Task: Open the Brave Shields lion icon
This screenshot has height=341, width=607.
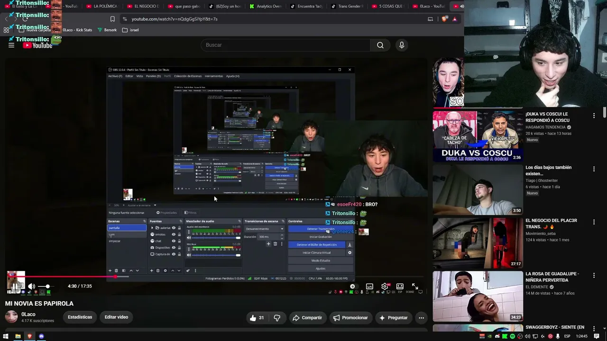Action: pyautogui.click(x=444, y=19)
